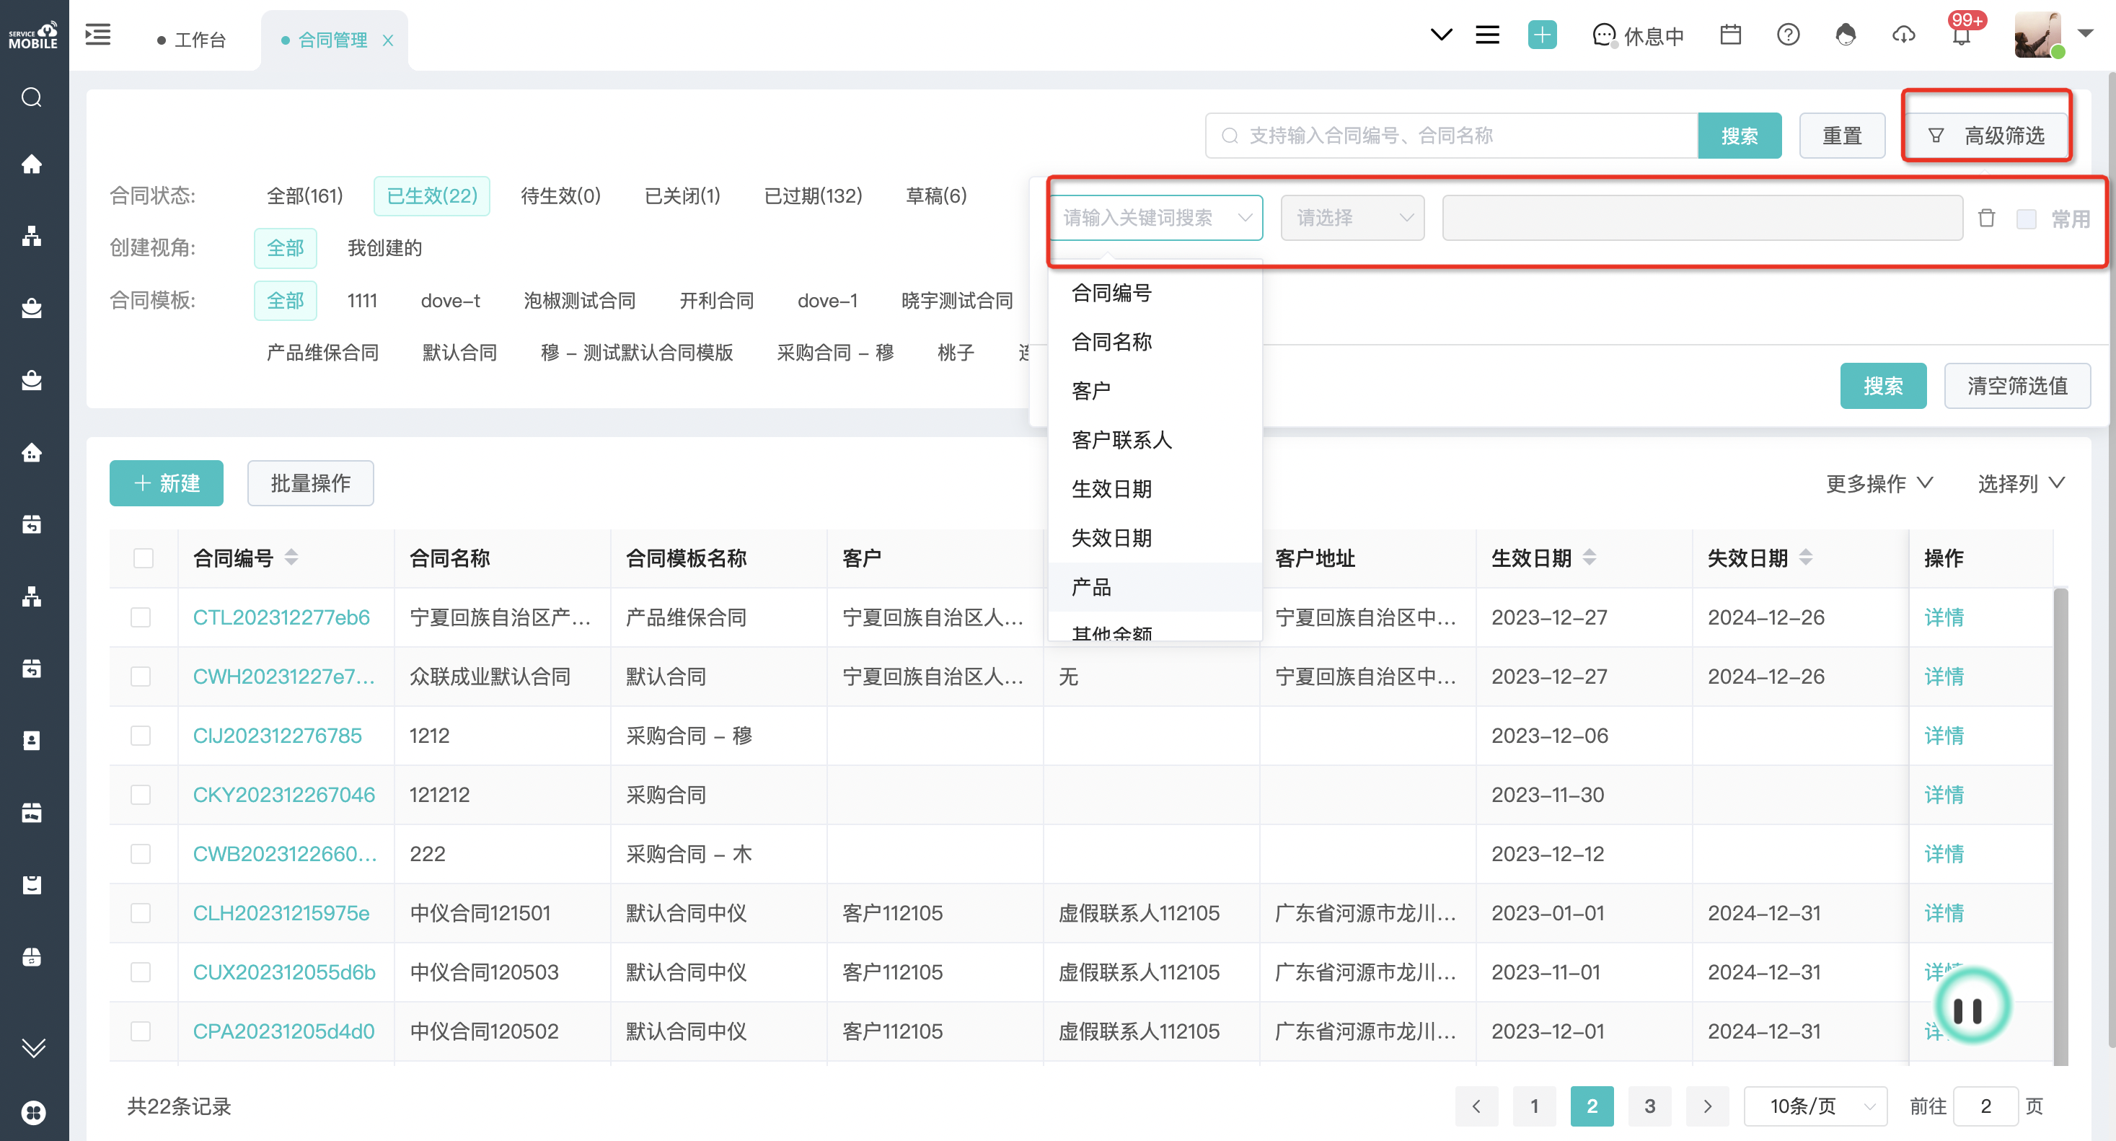Click the filter value input box
2116x1141 pixels.
[1703, 218]
